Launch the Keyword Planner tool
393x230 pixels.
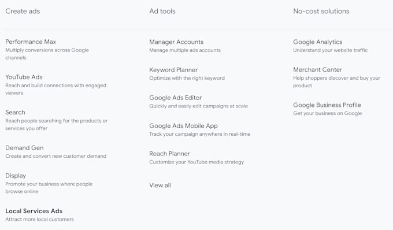[x=173, y=70]
